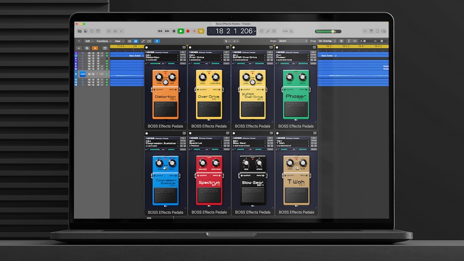Click link button on Phaser plugin window

tap(314, 47)
